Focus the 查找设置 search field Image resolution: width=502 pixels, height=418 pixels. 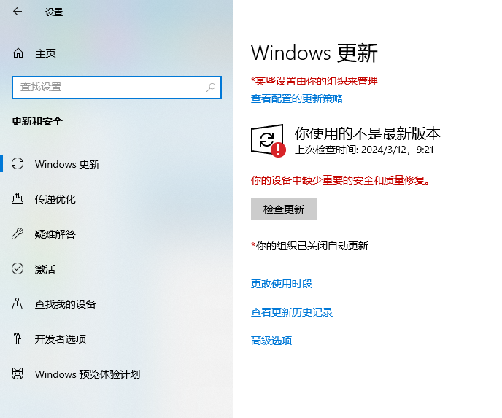point(109,87)
